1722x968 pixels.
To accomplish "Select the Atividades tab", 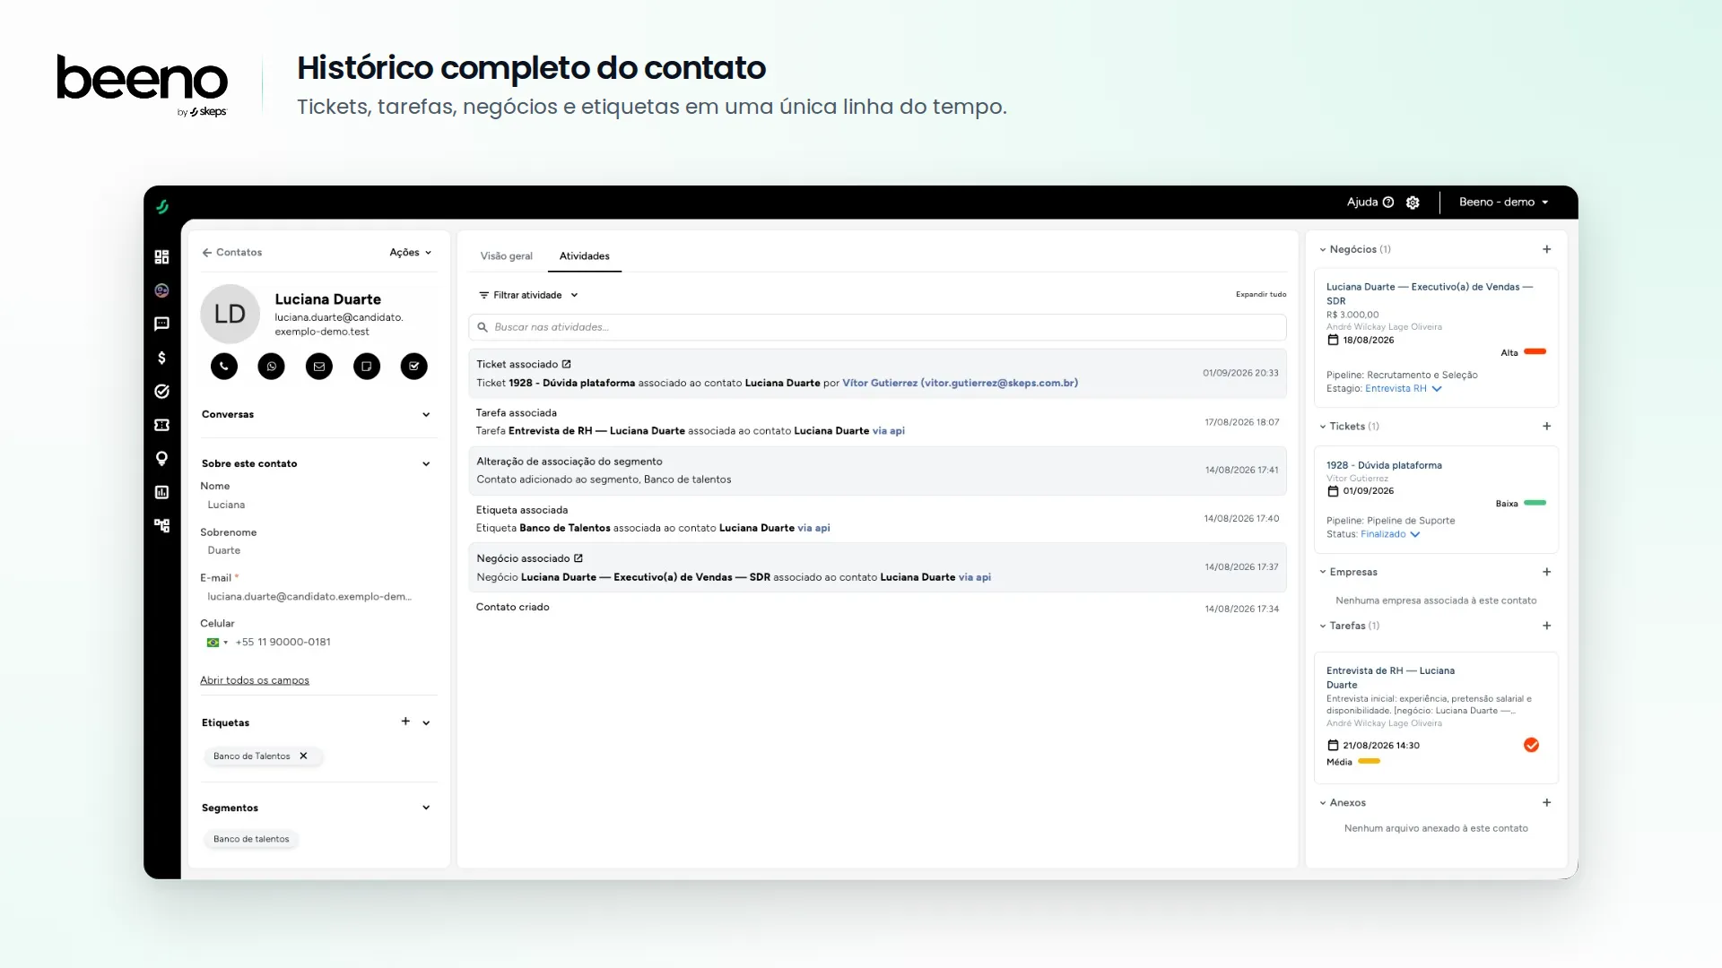I will tap(585, 256).
